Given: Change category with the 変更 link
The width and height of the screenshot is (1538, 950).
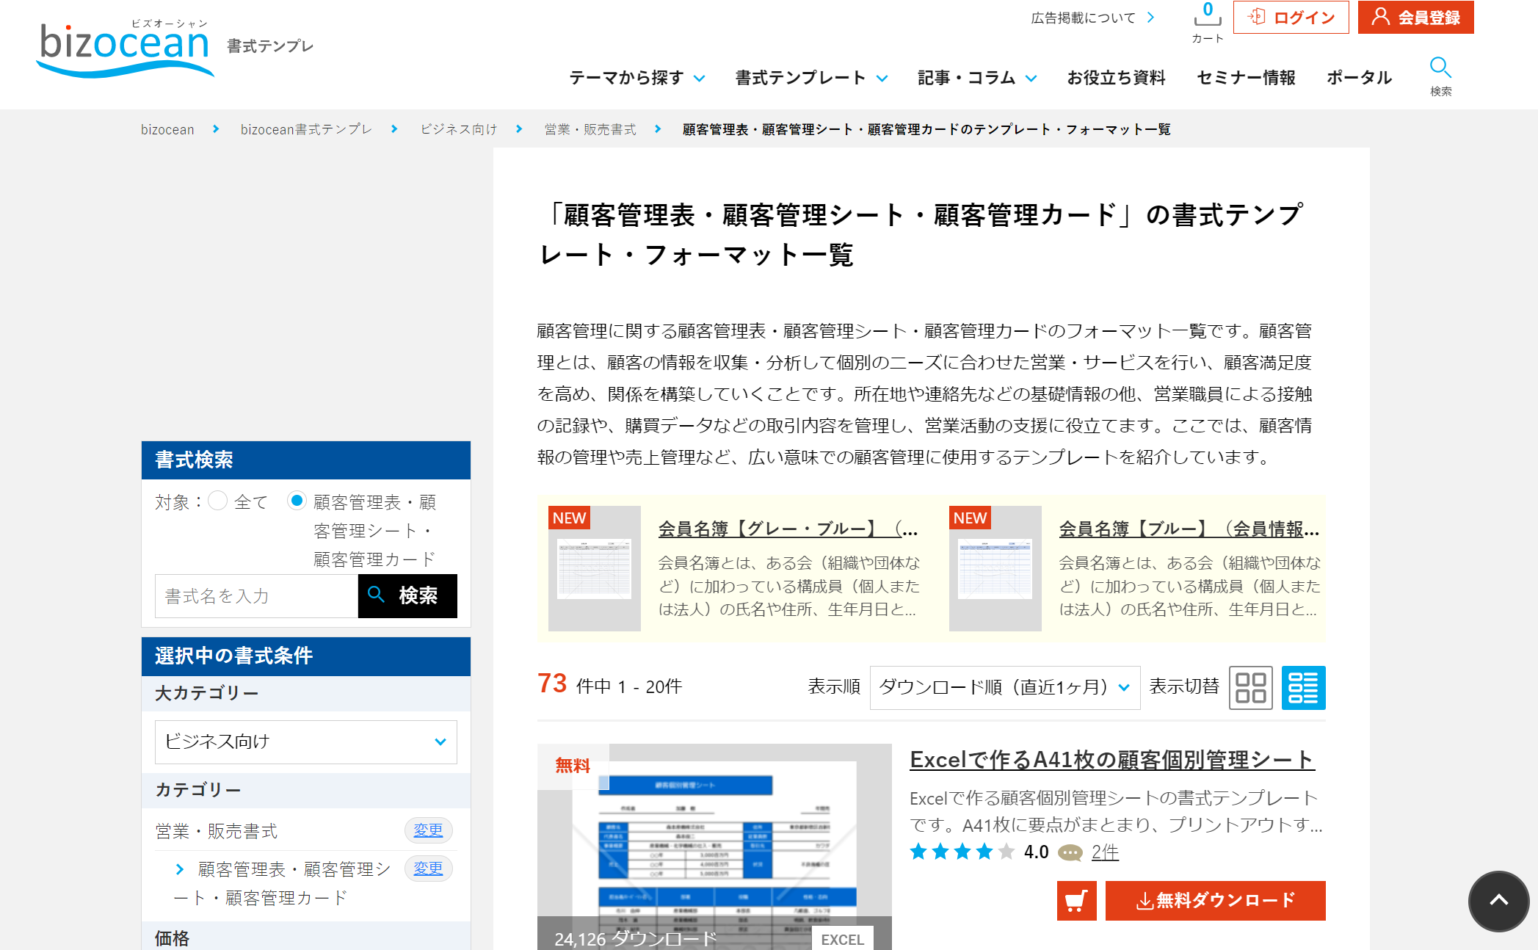Looking at the screenshot, I should 429,830.
